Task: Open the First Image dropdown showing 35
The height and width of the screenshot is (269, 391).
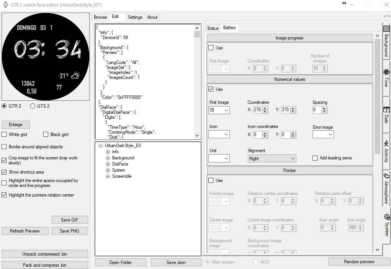Action: (x=219, y=110)
